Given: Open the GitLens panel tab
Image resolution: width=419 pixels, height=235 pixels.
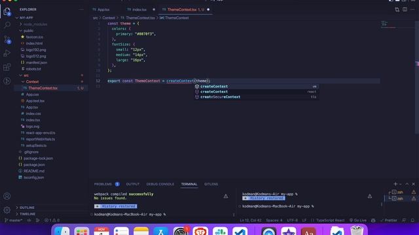Looking at the screenshot, I should (211, 184).
